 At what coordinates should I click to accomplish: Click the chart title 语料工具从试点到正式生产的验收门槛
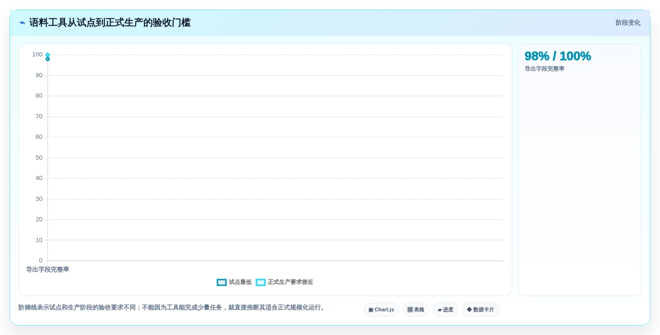(110, 23)
